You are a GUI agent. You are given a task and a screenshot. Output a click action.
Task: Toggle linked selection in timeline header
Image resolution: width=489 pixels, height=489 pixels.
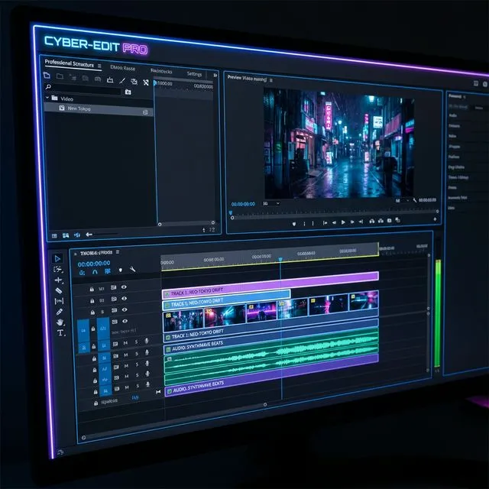pyautogui.click(x=108, y=271)
